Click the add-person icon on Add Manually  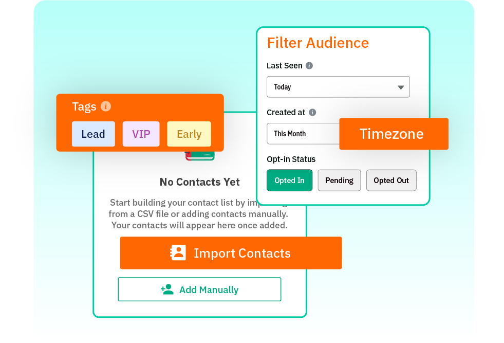click(167, 290)
